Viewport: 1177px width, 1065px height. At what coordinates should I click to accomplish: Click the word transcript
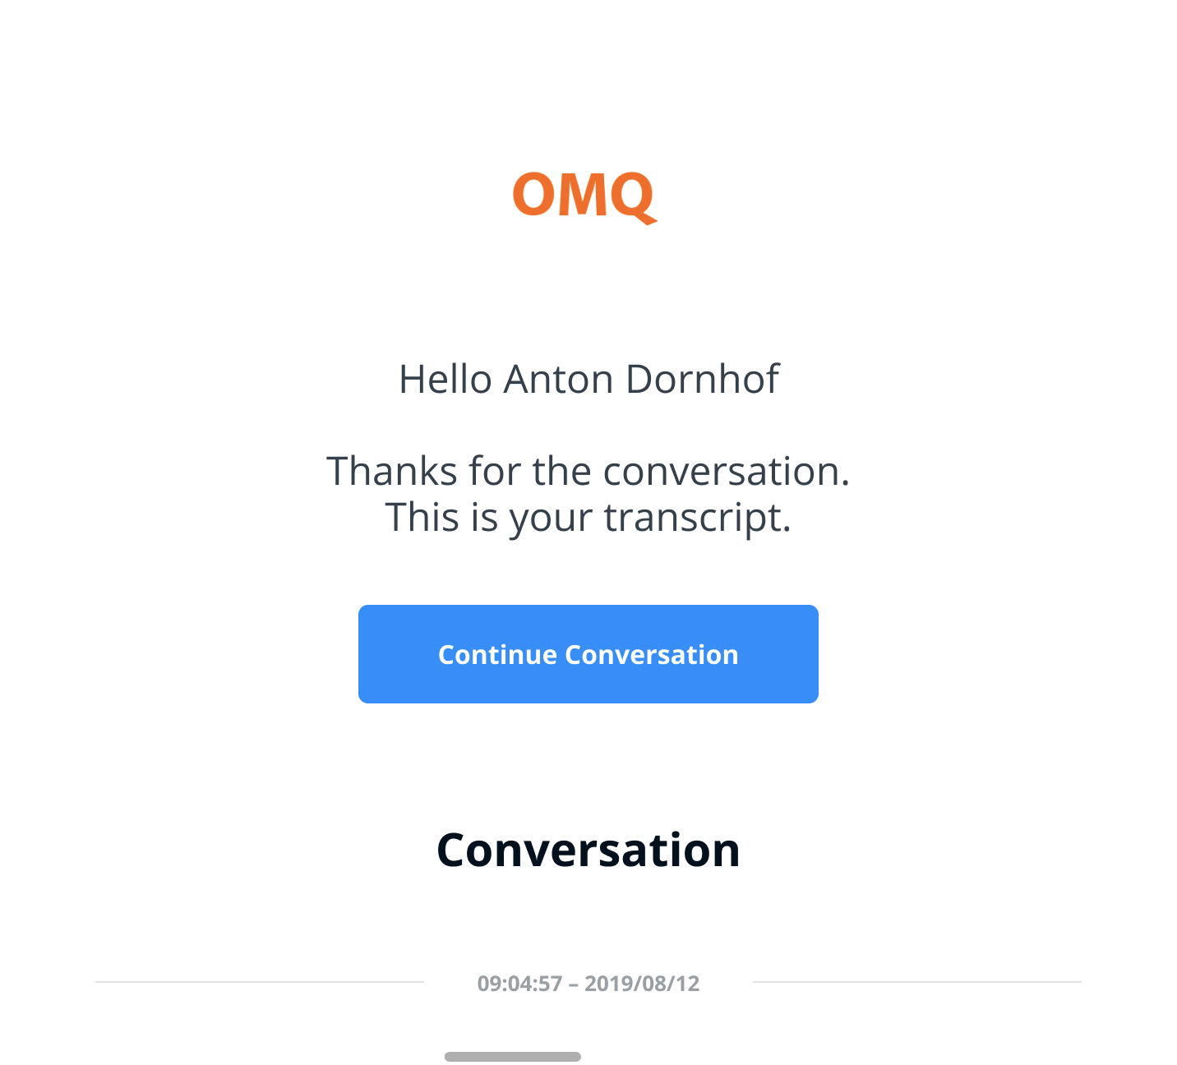697,518
